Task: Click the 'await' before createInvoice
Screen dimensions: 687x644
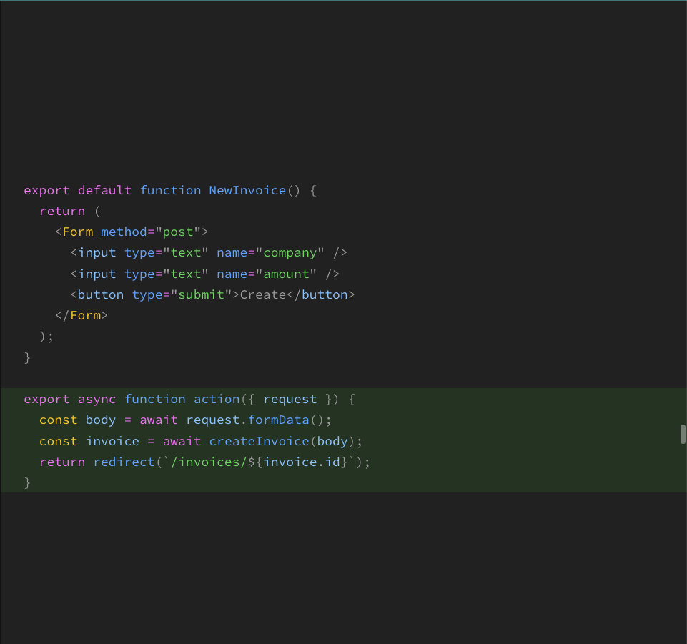Action: pos(182,441)
